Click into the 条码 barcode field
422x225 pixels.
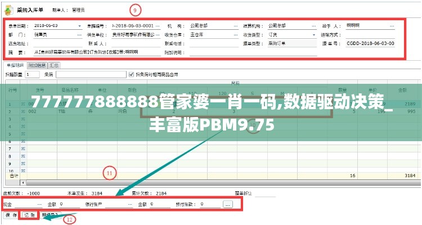(x=91, y=75)
